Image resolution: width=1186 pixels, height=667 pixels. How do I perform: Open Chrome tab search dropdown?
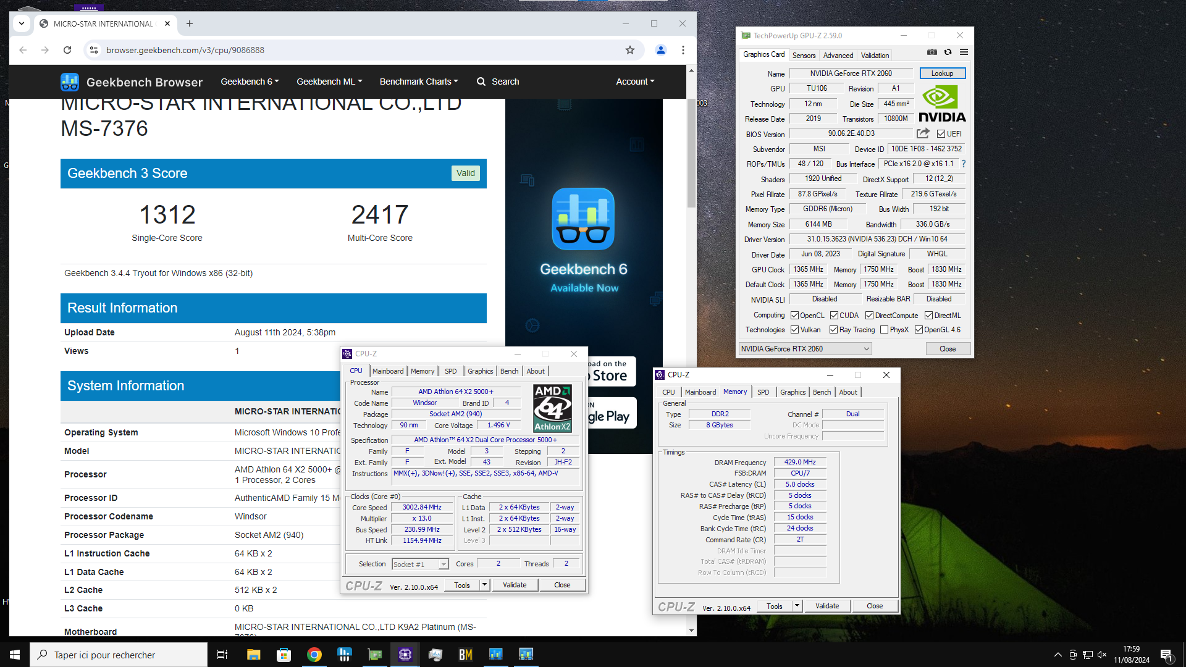click(x=22, y=23)
